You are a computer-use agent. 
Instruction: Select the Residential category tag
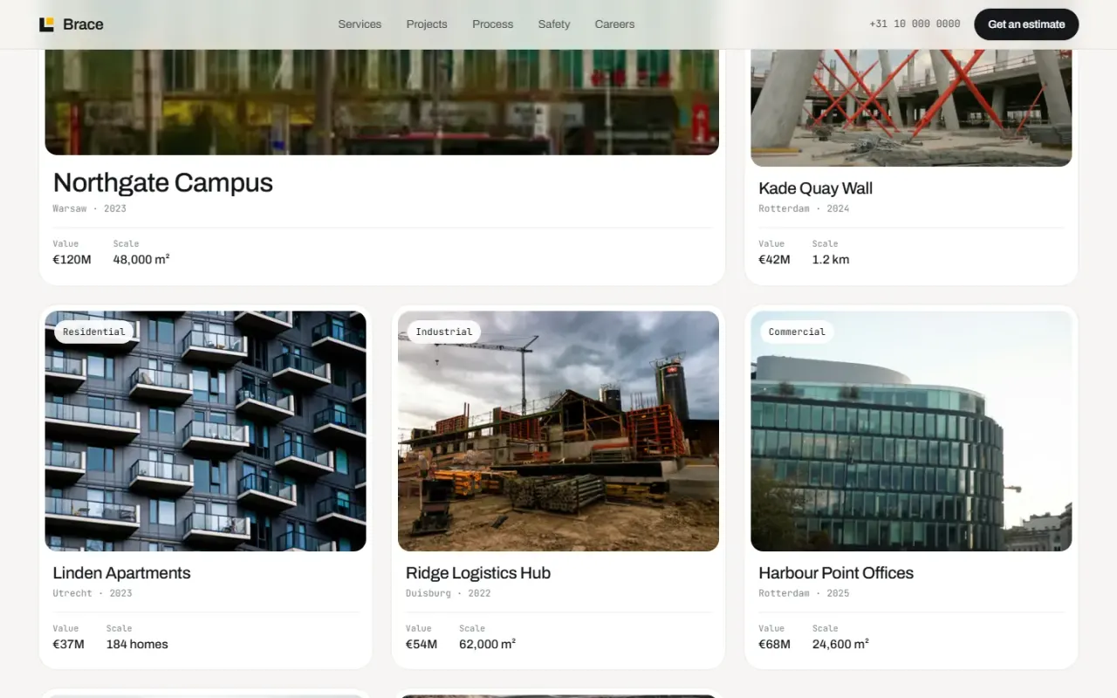[93, 332]
